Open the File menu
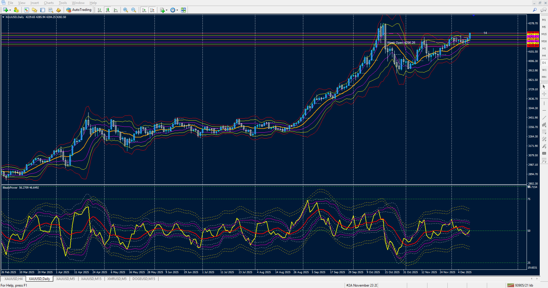 pos(11,3)
